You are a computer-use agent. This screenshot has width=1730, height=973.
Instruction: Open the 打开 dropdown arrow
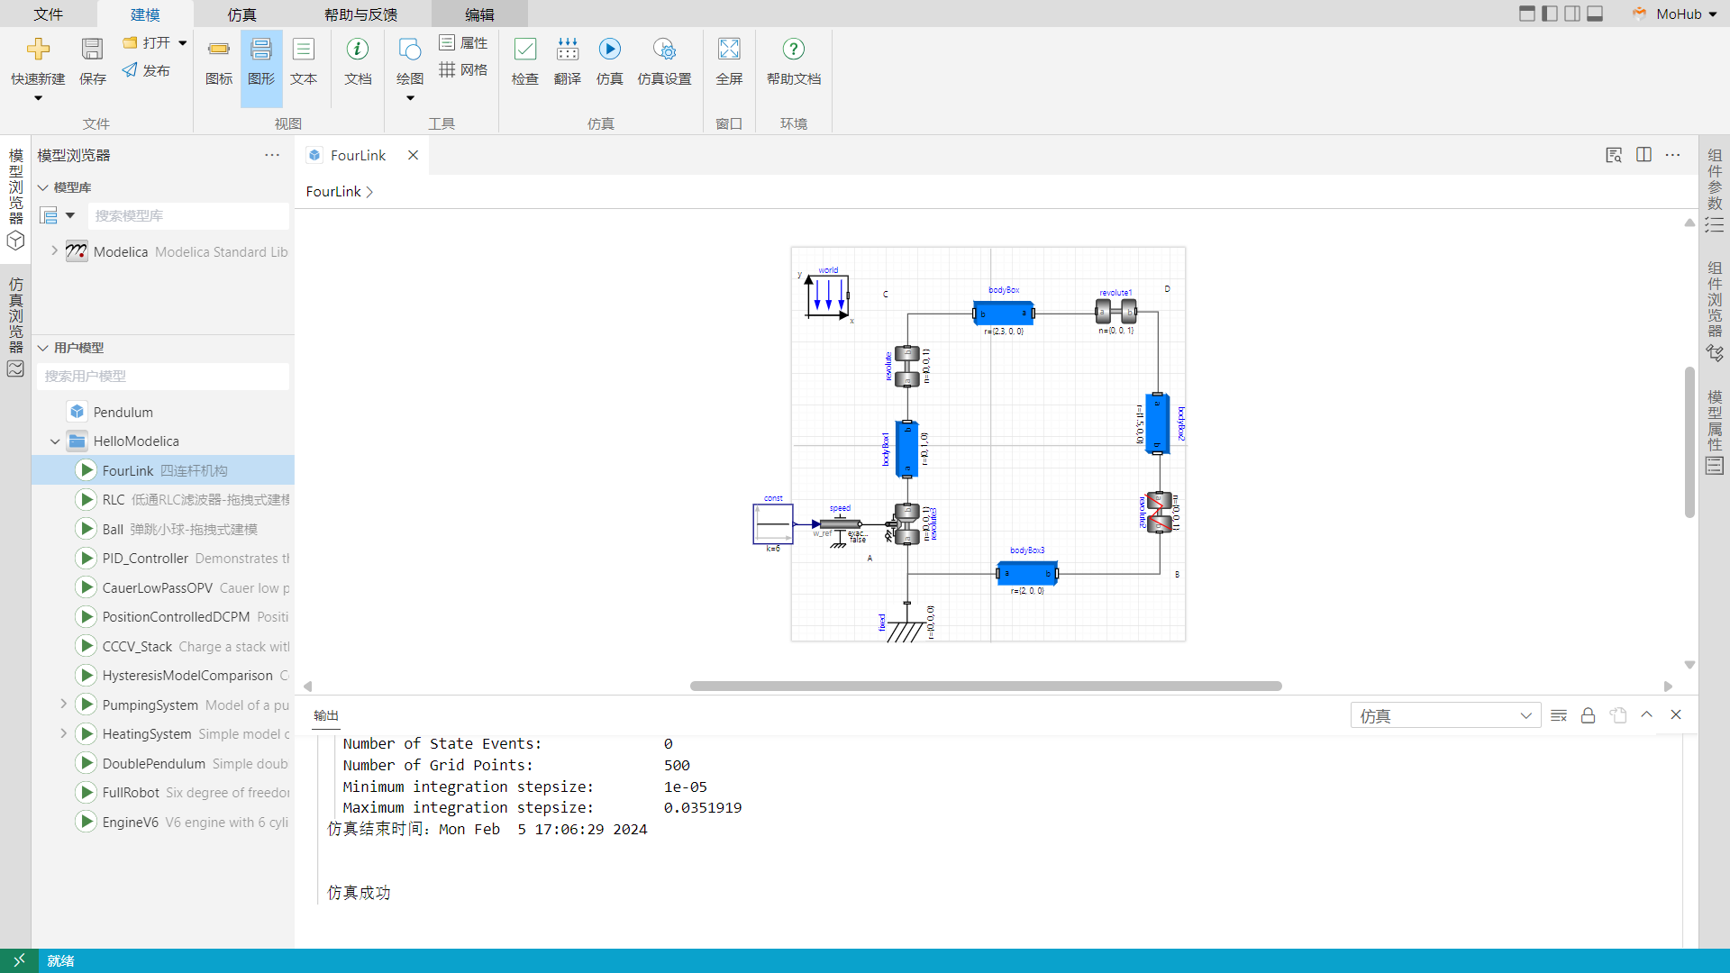182,42
